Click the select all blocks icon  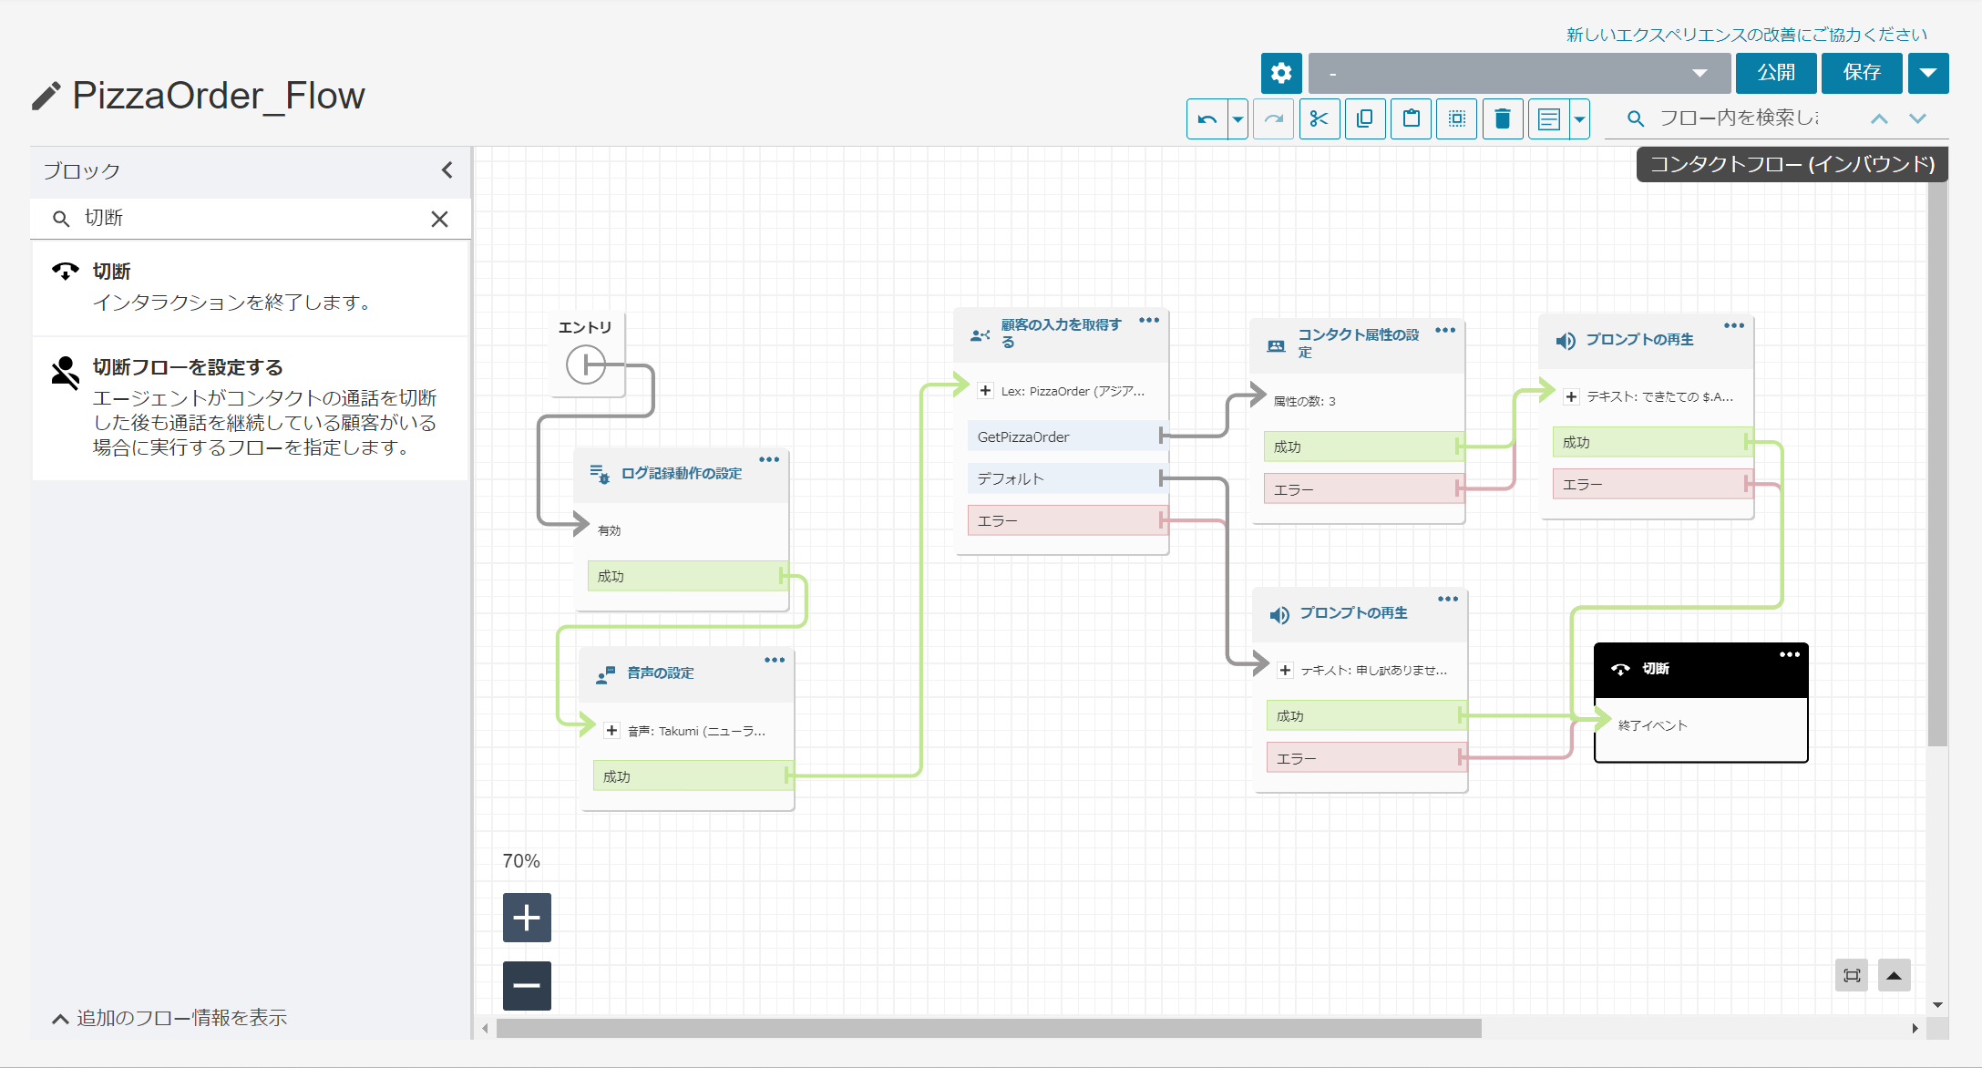[x=1456, y=119]
